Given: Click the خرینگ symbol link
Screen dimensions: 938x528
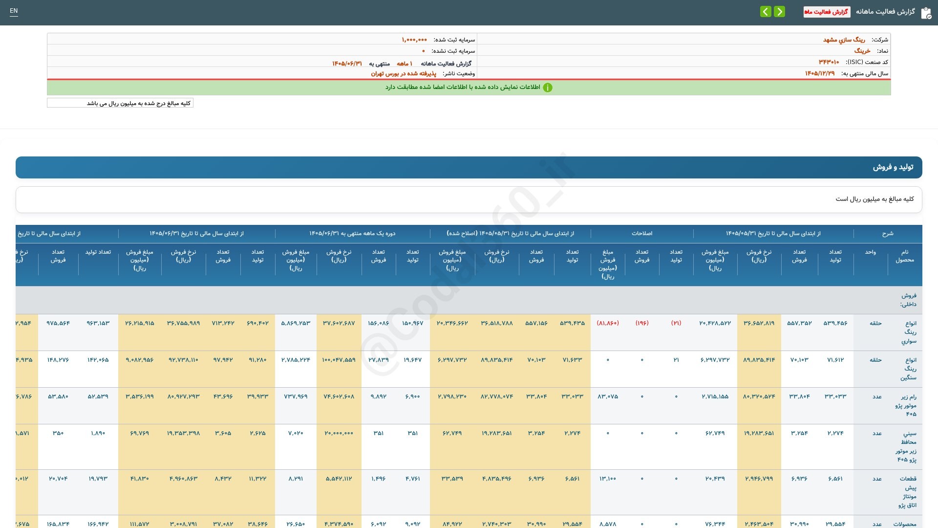Looking at the screenshot, I should tap(862, 51).
